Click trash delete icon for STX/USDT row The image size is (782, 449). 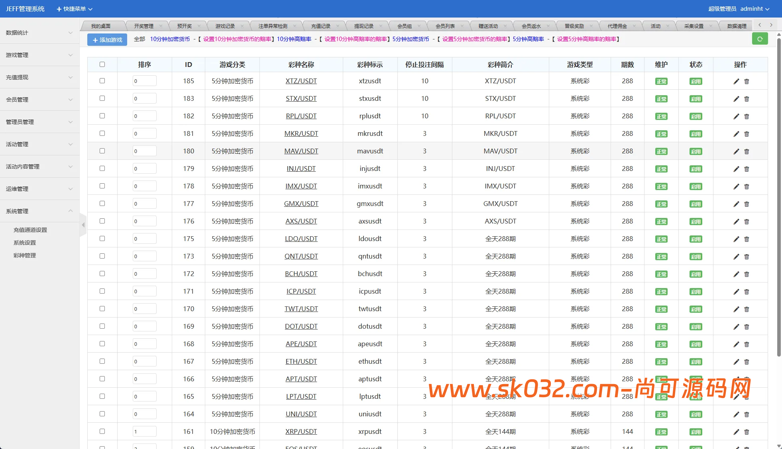tap(747, 99)
